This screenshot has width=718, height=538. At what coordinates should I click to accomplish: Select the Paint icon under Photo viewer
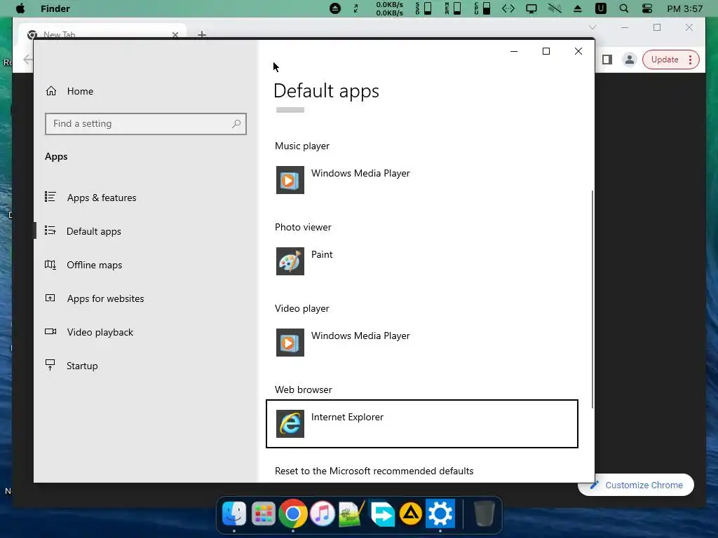coord(290,261)
